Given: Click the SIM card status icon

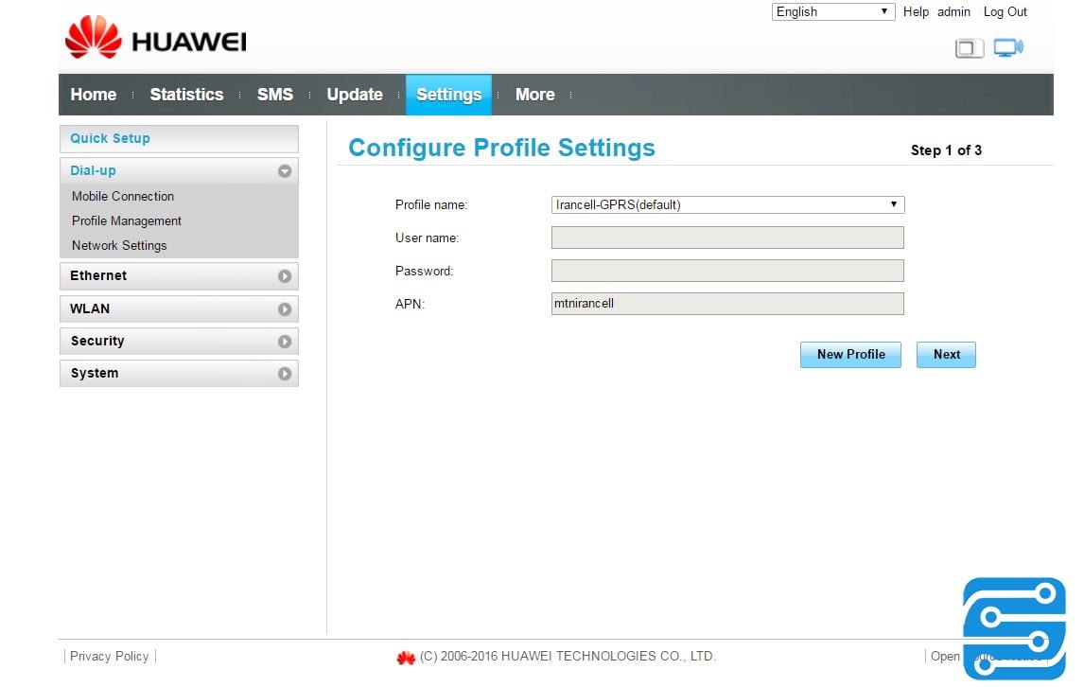Looking at the screenshot, I should pyautogui.click(x=969, y=47).
